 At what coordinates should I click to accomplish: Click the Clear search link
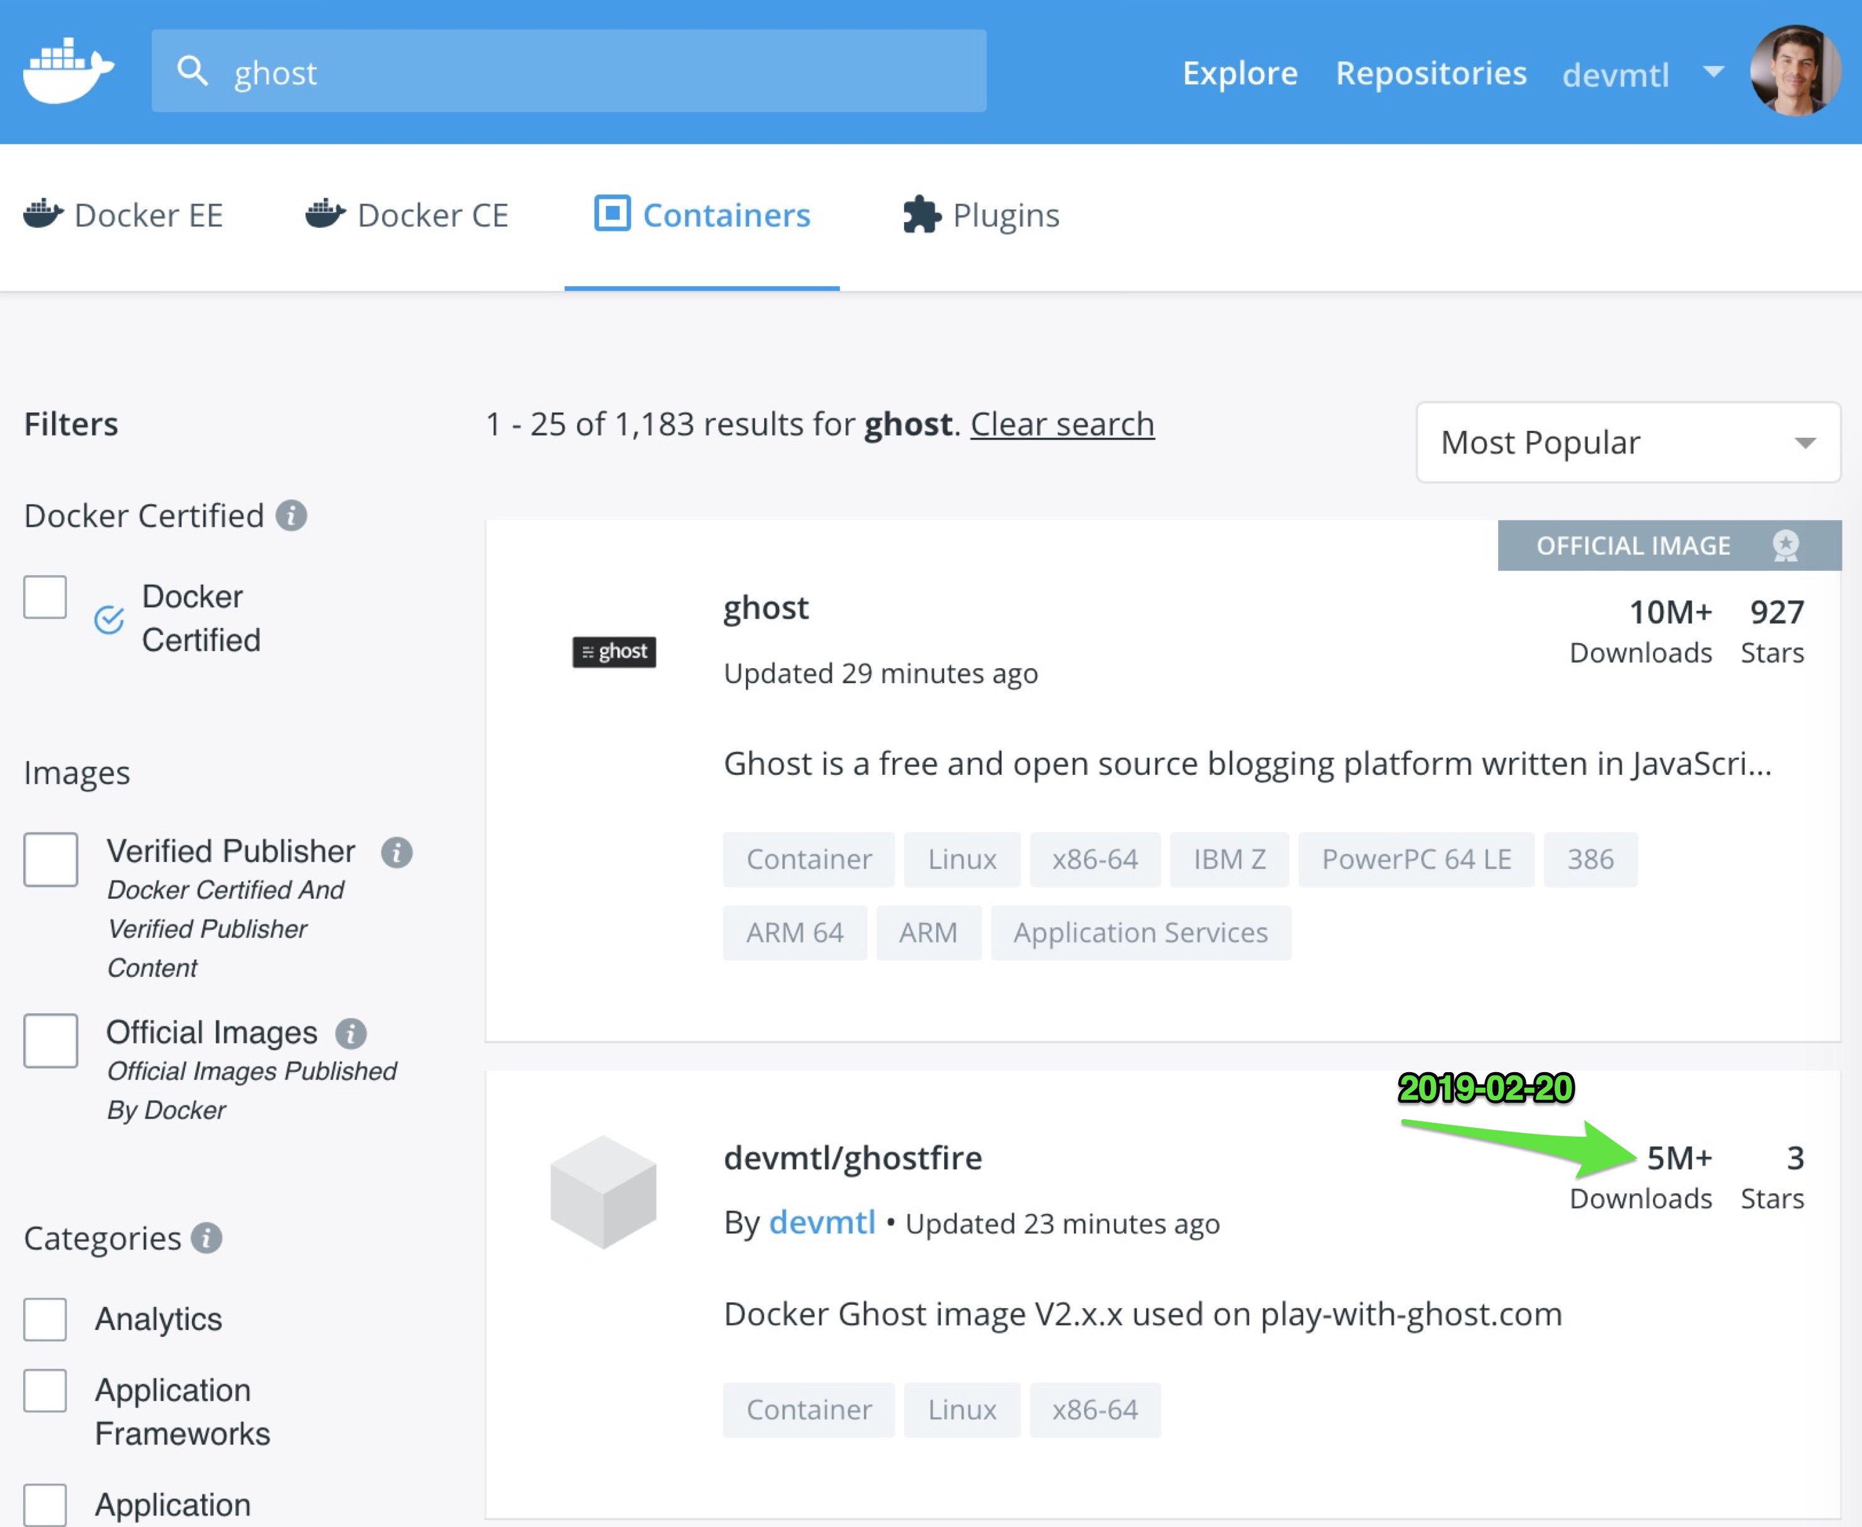(1063, 424)
